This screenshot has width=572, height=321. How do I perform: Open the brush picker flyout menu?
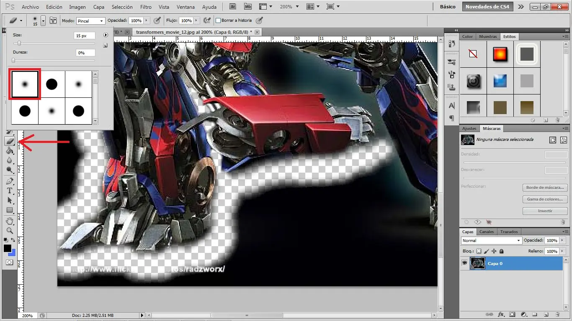[x=106, y=36]
